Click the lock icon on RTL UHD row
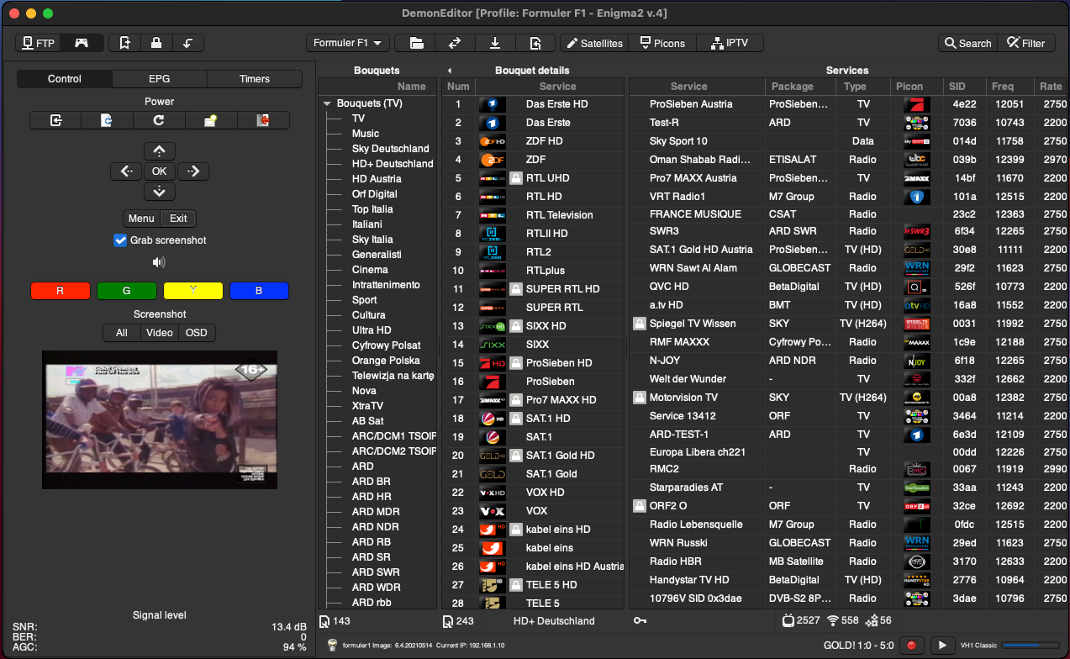 (x=515, y=178)
